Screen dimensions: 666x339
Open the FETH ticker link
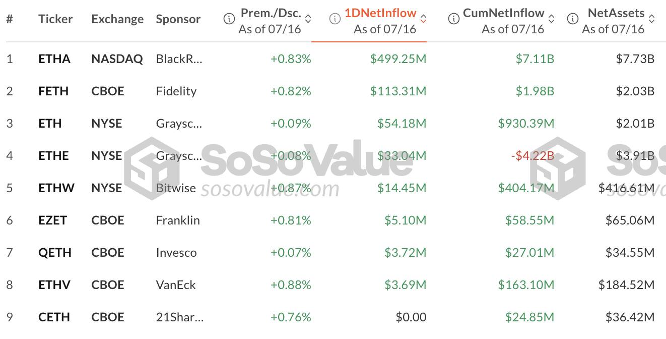pos(53,91)
